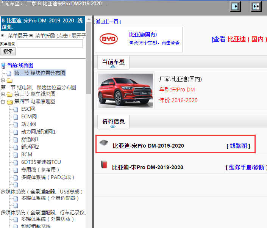Screen dimensions: 267x228
Task: Click the single right-arrow panel button
Action: tap(235, 7)
